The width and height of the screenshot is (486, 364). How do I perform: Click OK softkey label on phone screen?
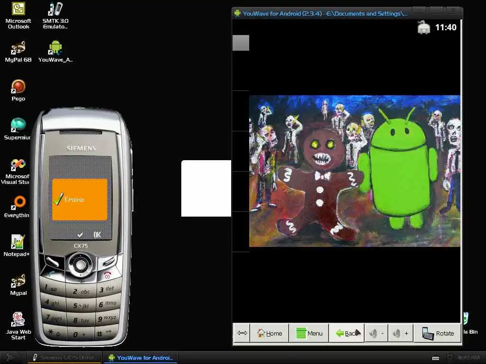tap(97, 235)
